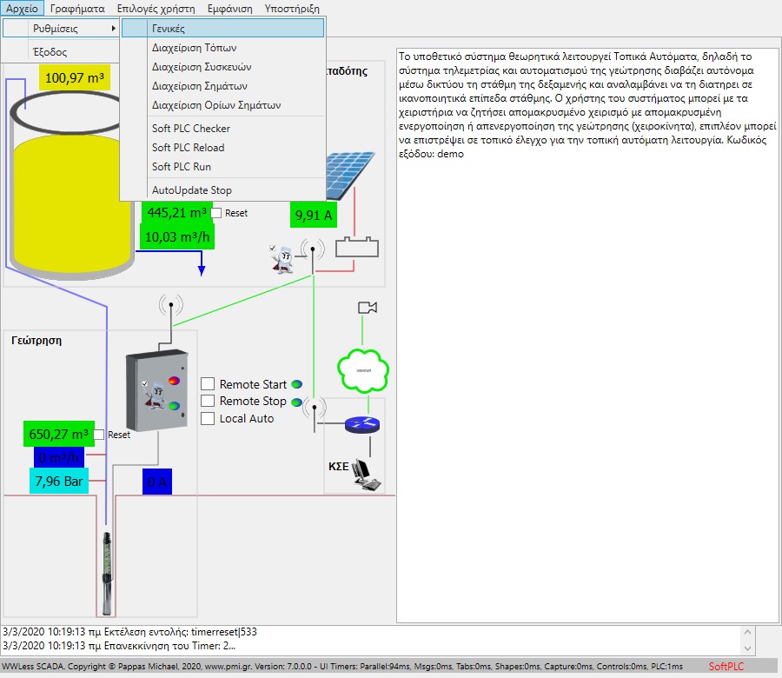Image resolution: width=782 pixels, height=678 pixels.
Task: Enable the Remote Start checkbox
Action: tap(208, 384)
